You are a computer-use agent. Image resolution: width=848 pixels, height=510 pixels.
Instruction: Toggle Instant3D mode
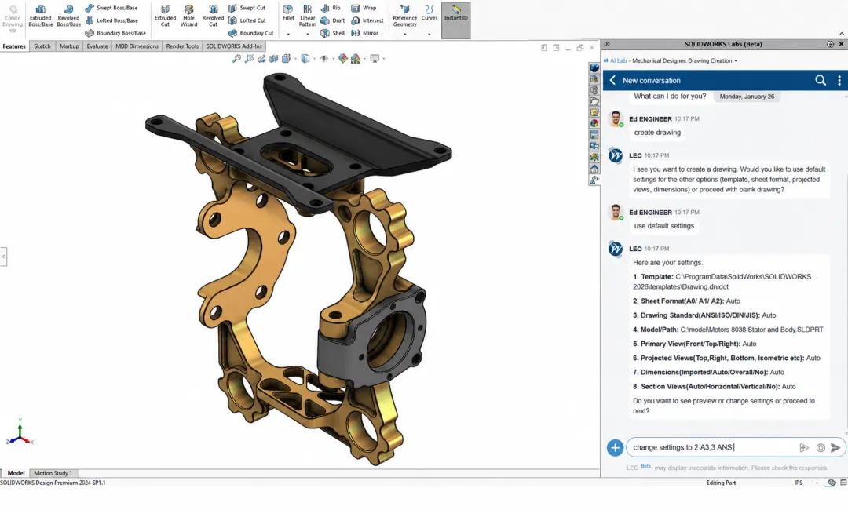click(x=456, y=20)
